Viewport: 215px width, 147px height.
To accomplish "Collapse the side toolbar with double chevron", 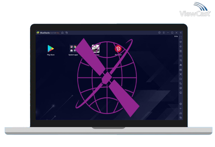I will (x=181, y=33).
